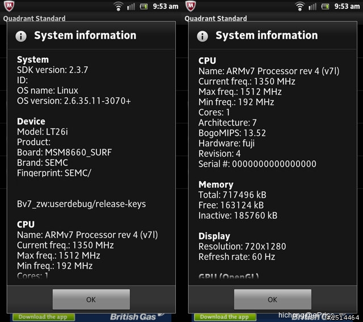Tap battery icon in right status bar

coord(325,6)
